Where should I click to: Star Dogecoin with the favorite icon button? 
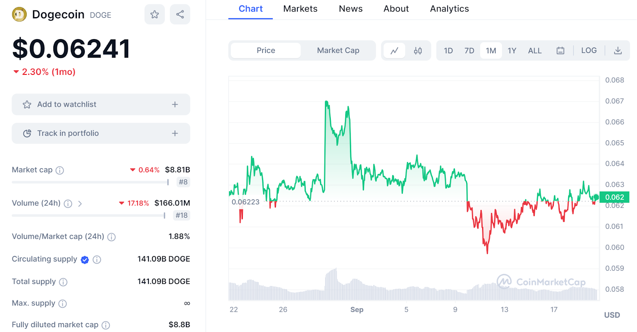tap(154, 14)
